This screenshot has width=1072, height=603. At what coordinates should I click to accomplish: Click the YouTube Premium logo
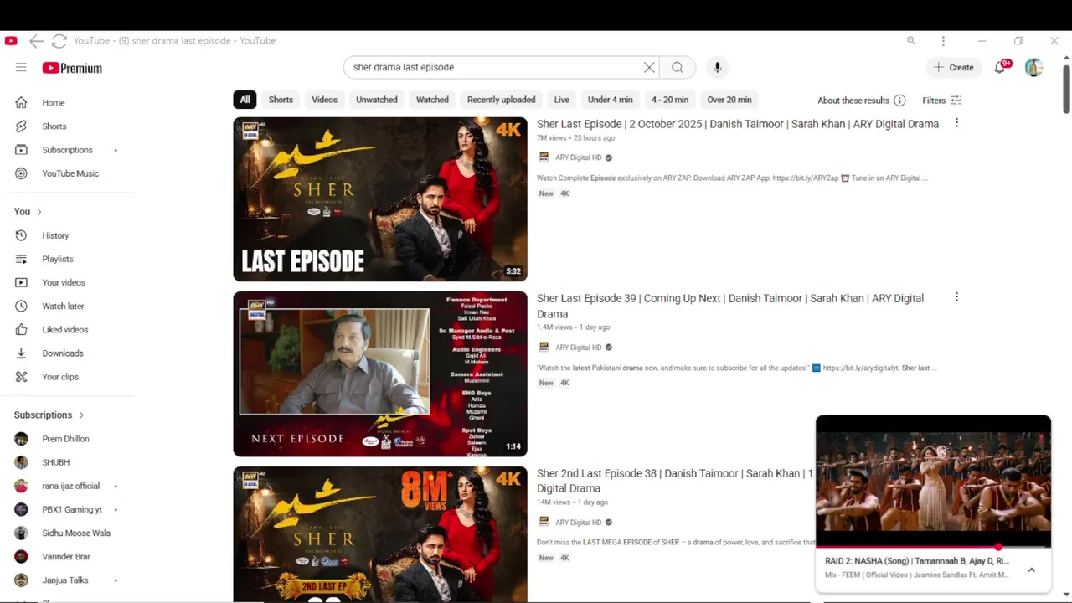tap(72, 68)
